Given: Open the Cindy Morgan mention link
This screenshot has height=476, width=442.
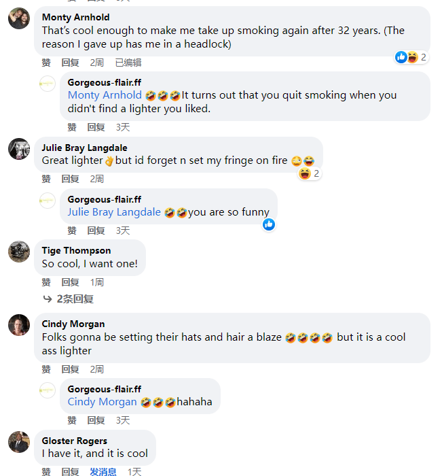Looking at the screenshot, I should [x=102, y=402].
